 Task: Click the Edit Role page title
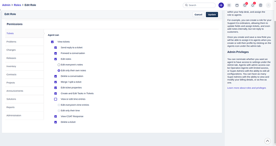(x=10, y=14)
